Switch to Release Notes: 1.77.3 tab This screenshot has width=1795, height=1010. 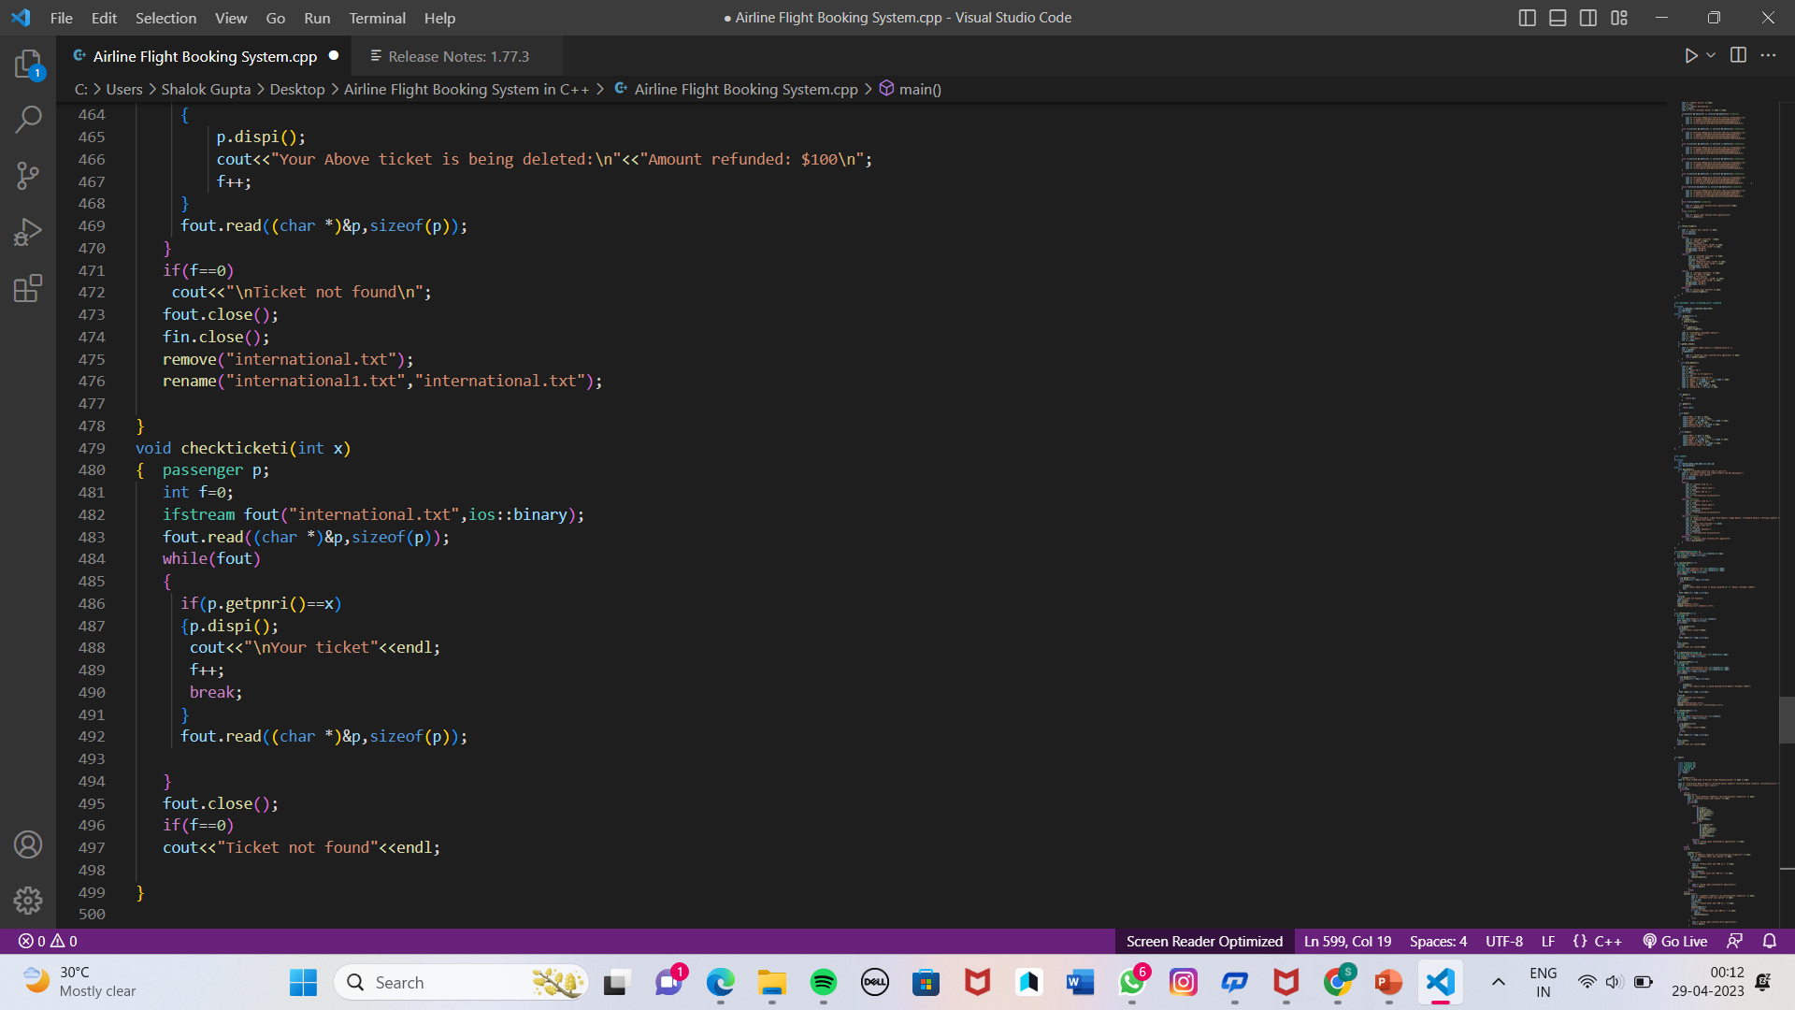pyautogui.click(x=458, y=56)
